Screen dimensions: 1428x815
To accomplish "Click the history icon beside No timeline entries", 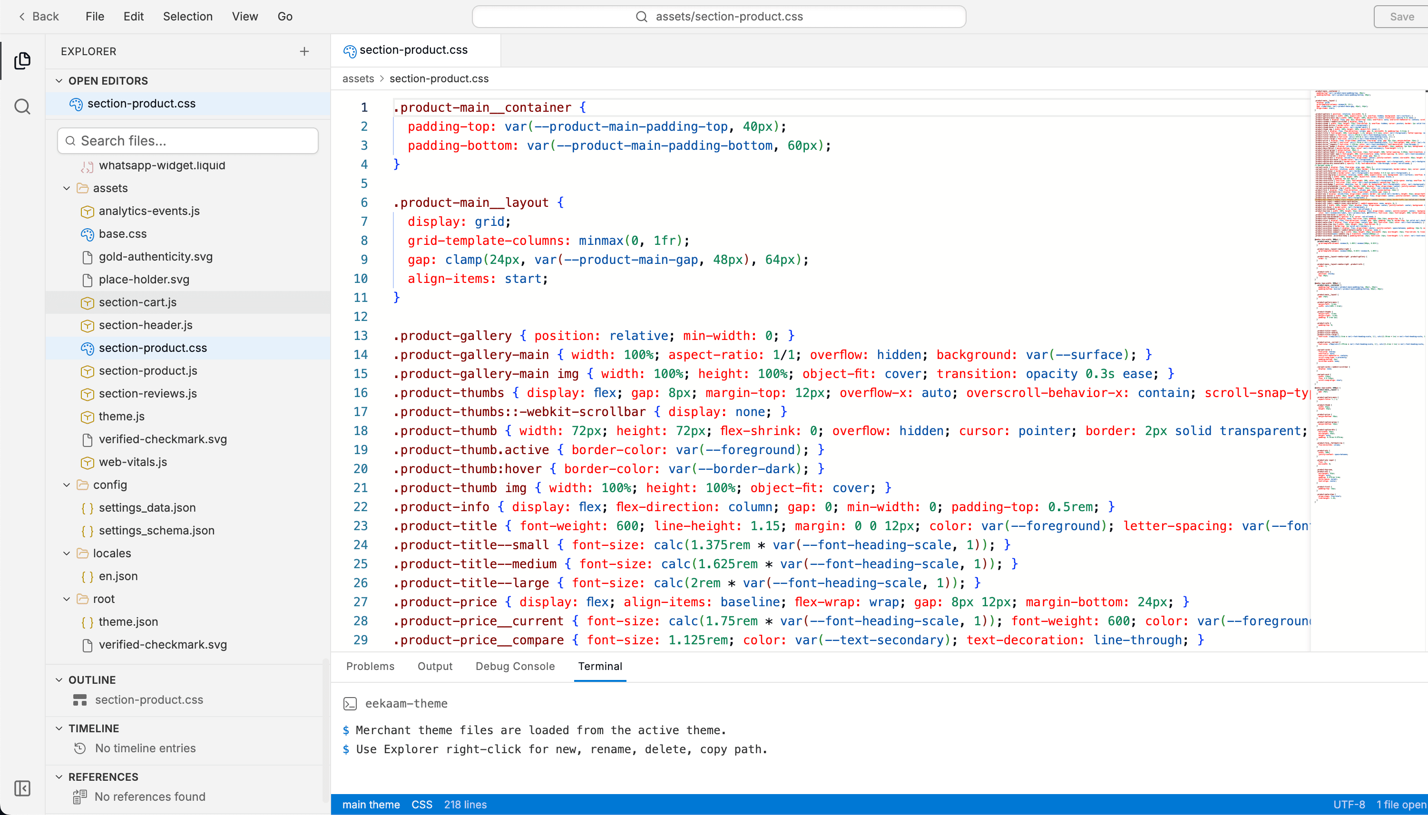I will click(80, 748).
